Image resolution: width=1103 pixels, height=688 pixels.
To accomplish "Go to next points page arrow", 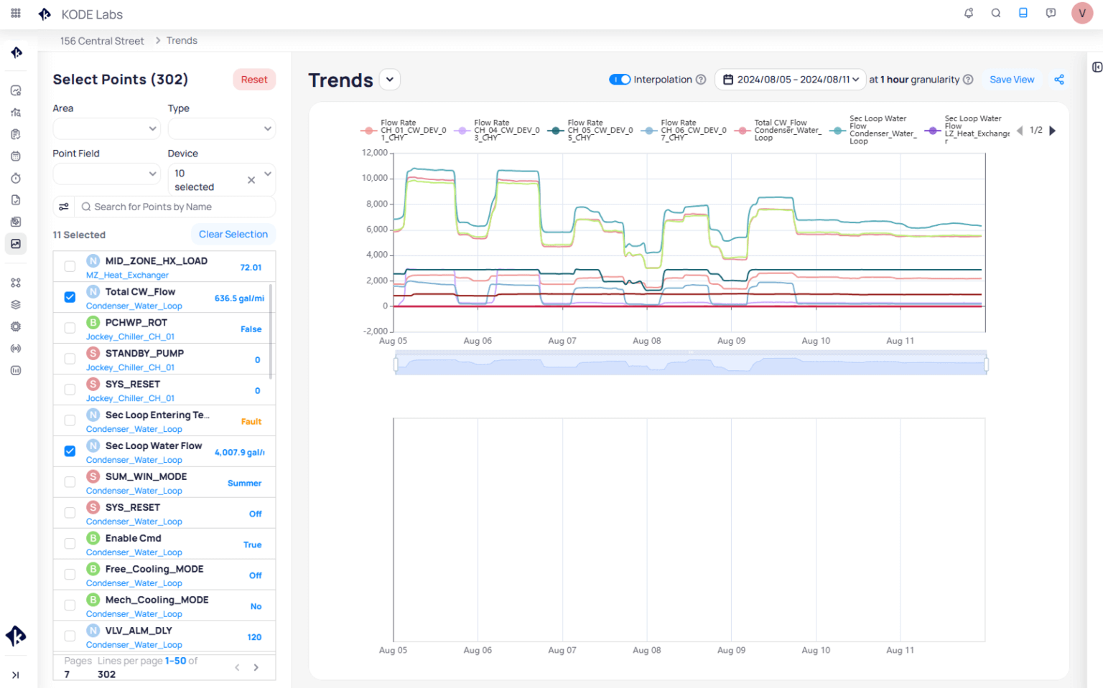I will coord(256,667).
